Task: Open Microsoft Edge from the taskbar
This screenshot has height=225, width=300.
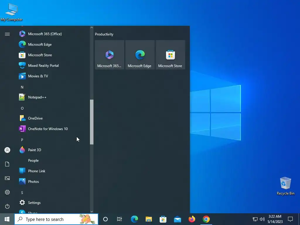Action: click(134, 219)
